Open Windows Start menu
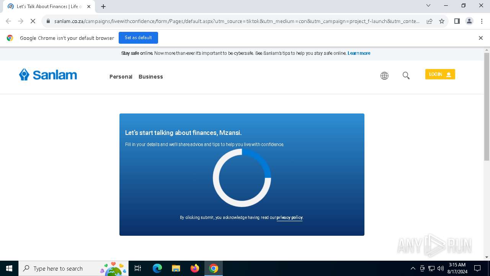The height and width of the screenshot is (276, 490). click(x=9, y=268)
